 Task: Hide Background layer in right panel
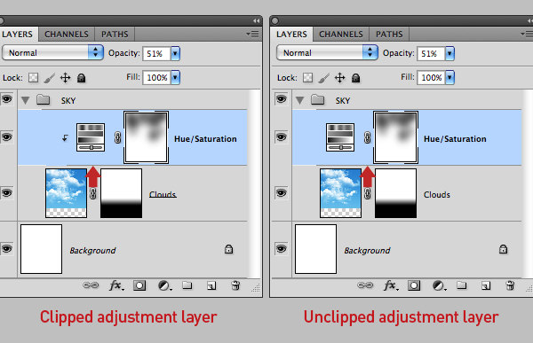[x=281, y=249]
